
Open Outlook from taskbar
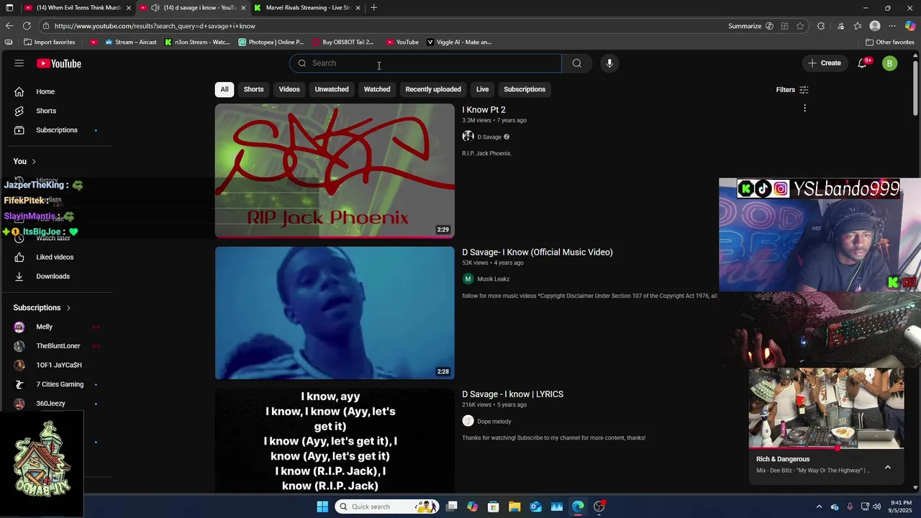pyautogui.click(x=536, y=506)
